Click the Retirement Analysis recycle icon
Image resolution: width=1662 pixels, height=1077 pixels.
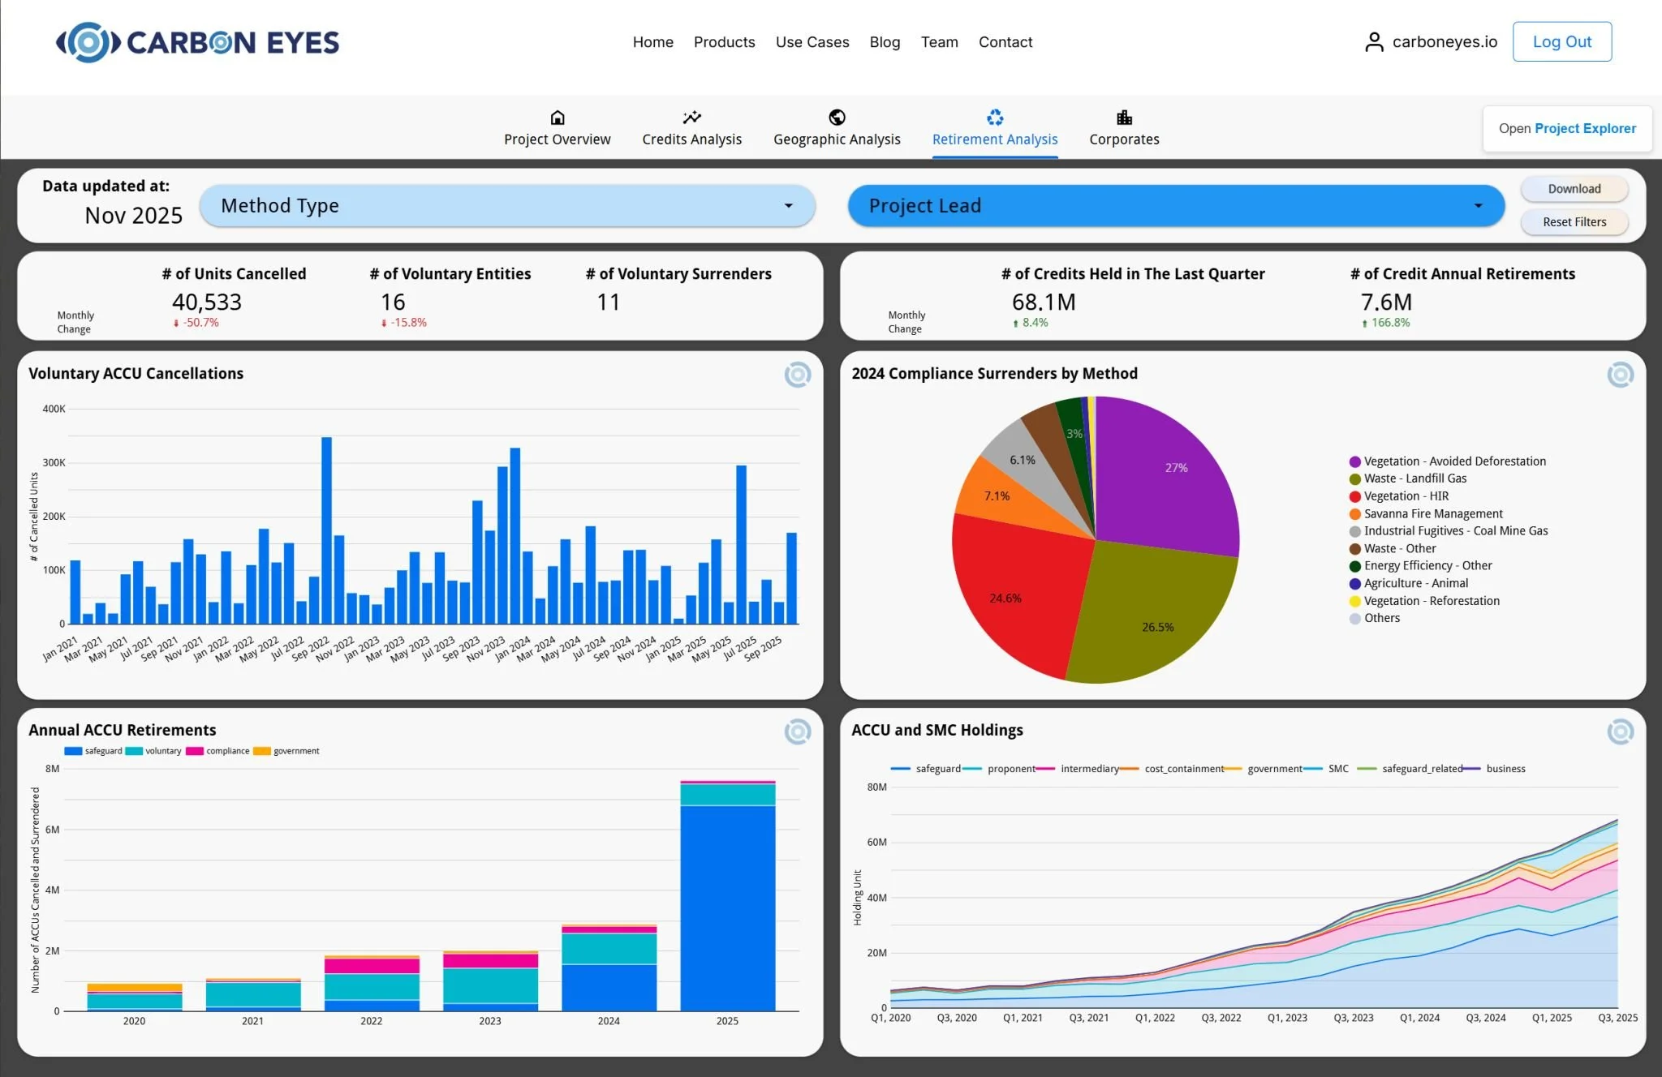point(995,118)
